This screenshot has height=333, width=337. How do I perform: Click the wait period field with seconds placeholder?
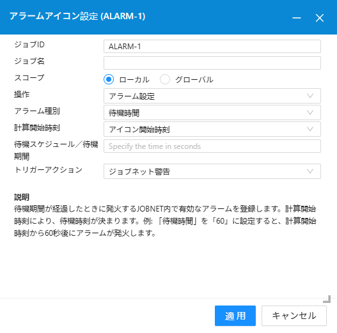[x=212, y=146]
